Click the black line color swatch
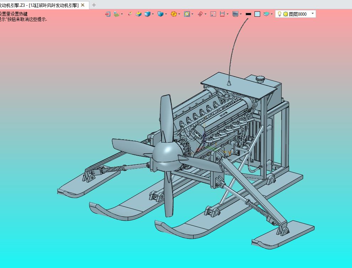The image size is (352, 268). [x=248, y=14]
